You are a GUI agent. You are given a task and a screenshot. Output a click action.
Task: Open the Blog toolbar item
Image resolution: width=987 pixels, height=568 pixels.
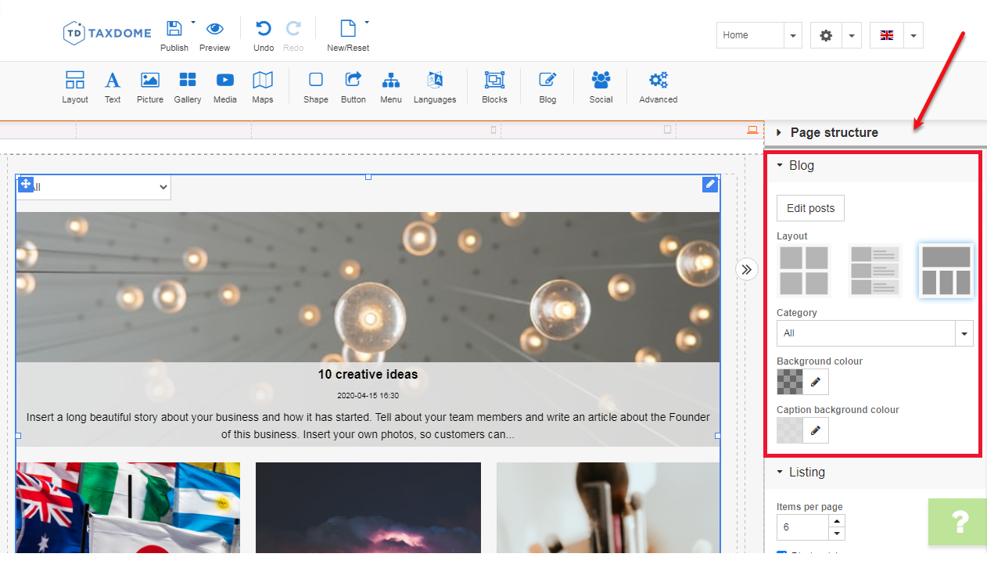547,86
